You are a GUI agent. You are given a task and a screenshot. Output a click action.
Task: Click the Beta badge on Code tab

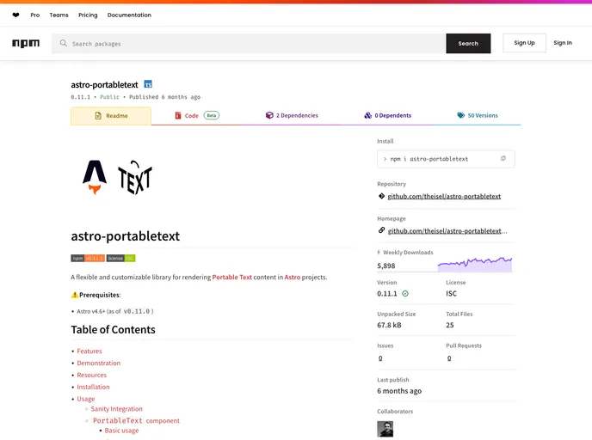coord(212,115)
